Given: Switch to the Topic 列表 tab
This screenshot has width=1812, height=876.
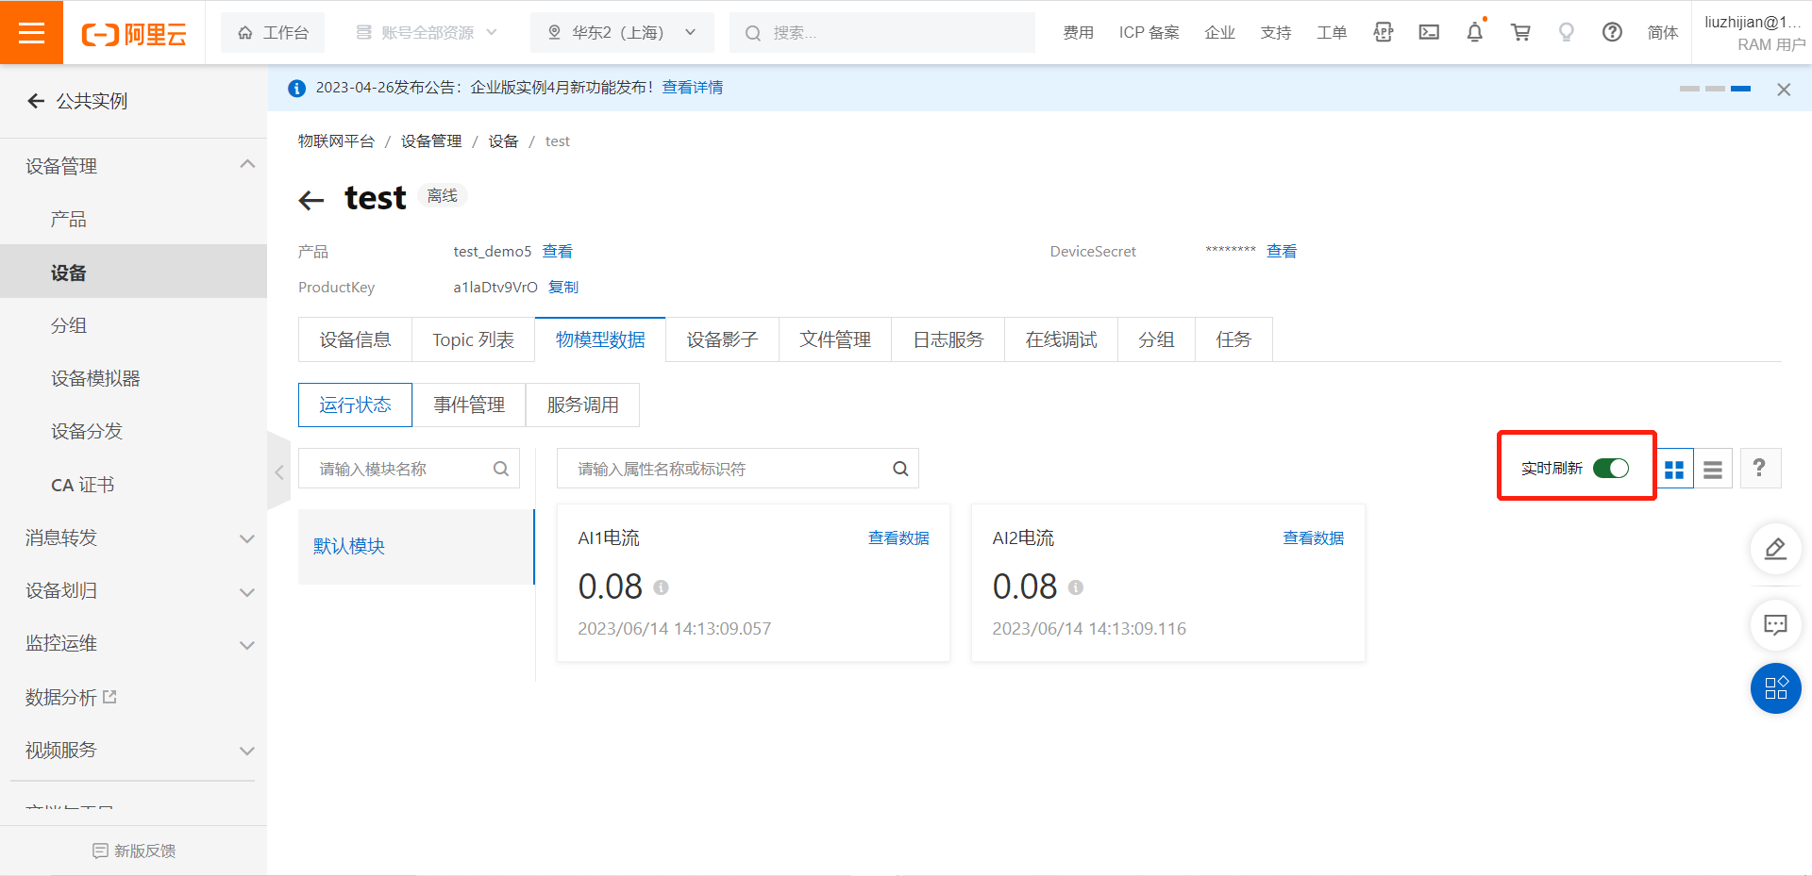Looking at the screenshot, I should [473, 339].
